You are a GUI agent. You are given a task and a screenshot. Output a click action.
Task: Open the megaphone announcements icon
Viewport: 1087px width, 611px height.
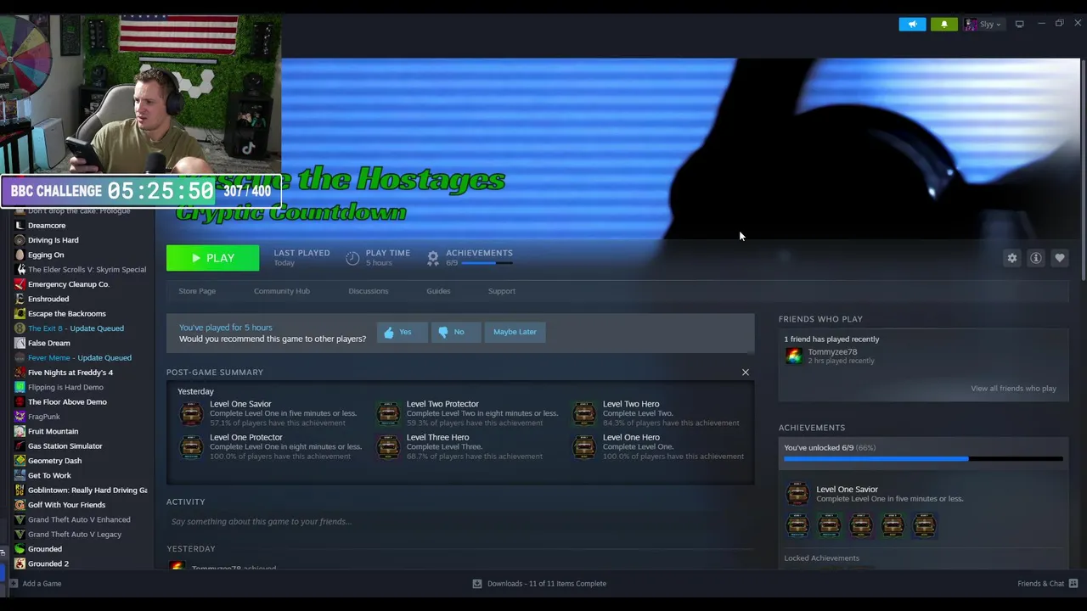pyautogui.click(x=912, y=24)
